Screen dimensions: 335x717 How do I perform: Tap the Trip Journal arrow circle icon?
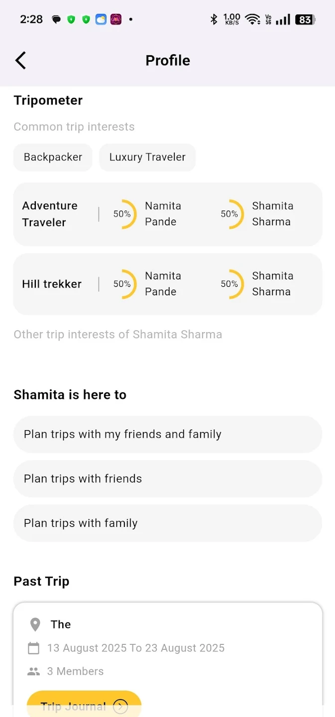click(120, 706)
